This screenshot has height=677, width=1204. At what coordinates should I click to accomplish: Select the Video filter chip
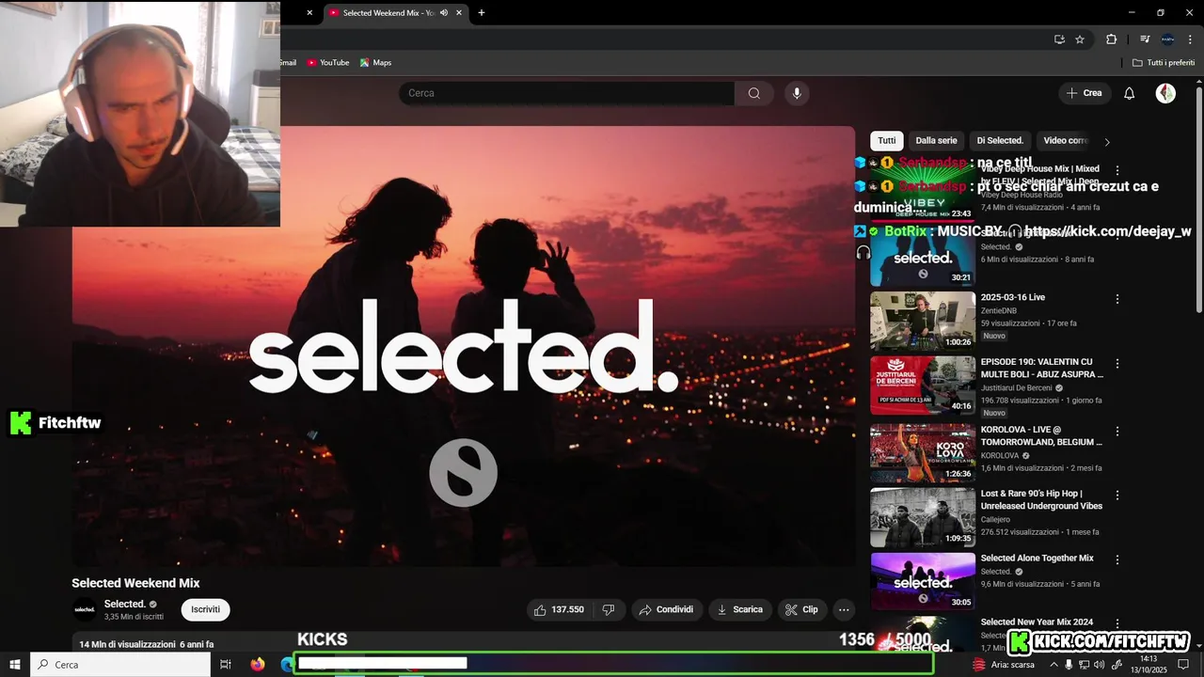coord(1065,141)
